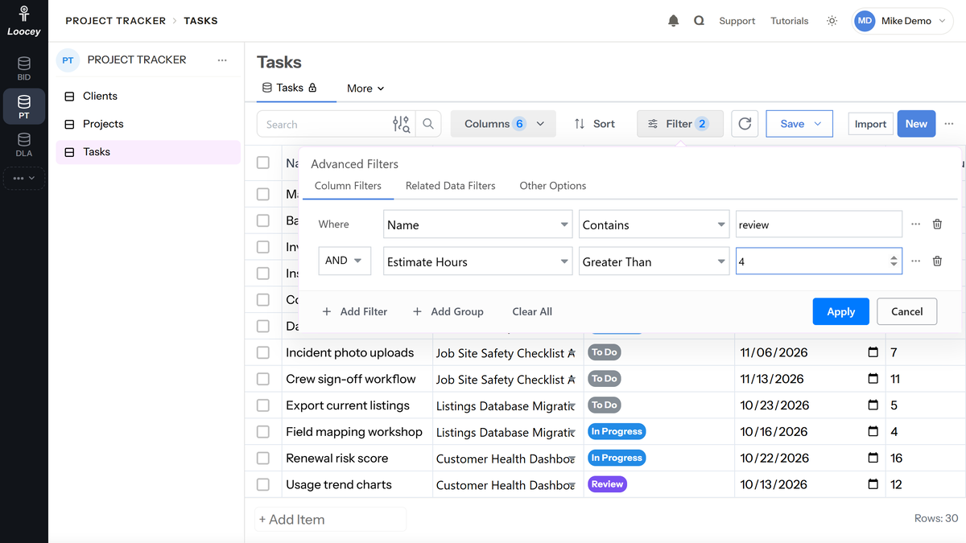Click the lock icon on the Tasks tab

(312, 88)
